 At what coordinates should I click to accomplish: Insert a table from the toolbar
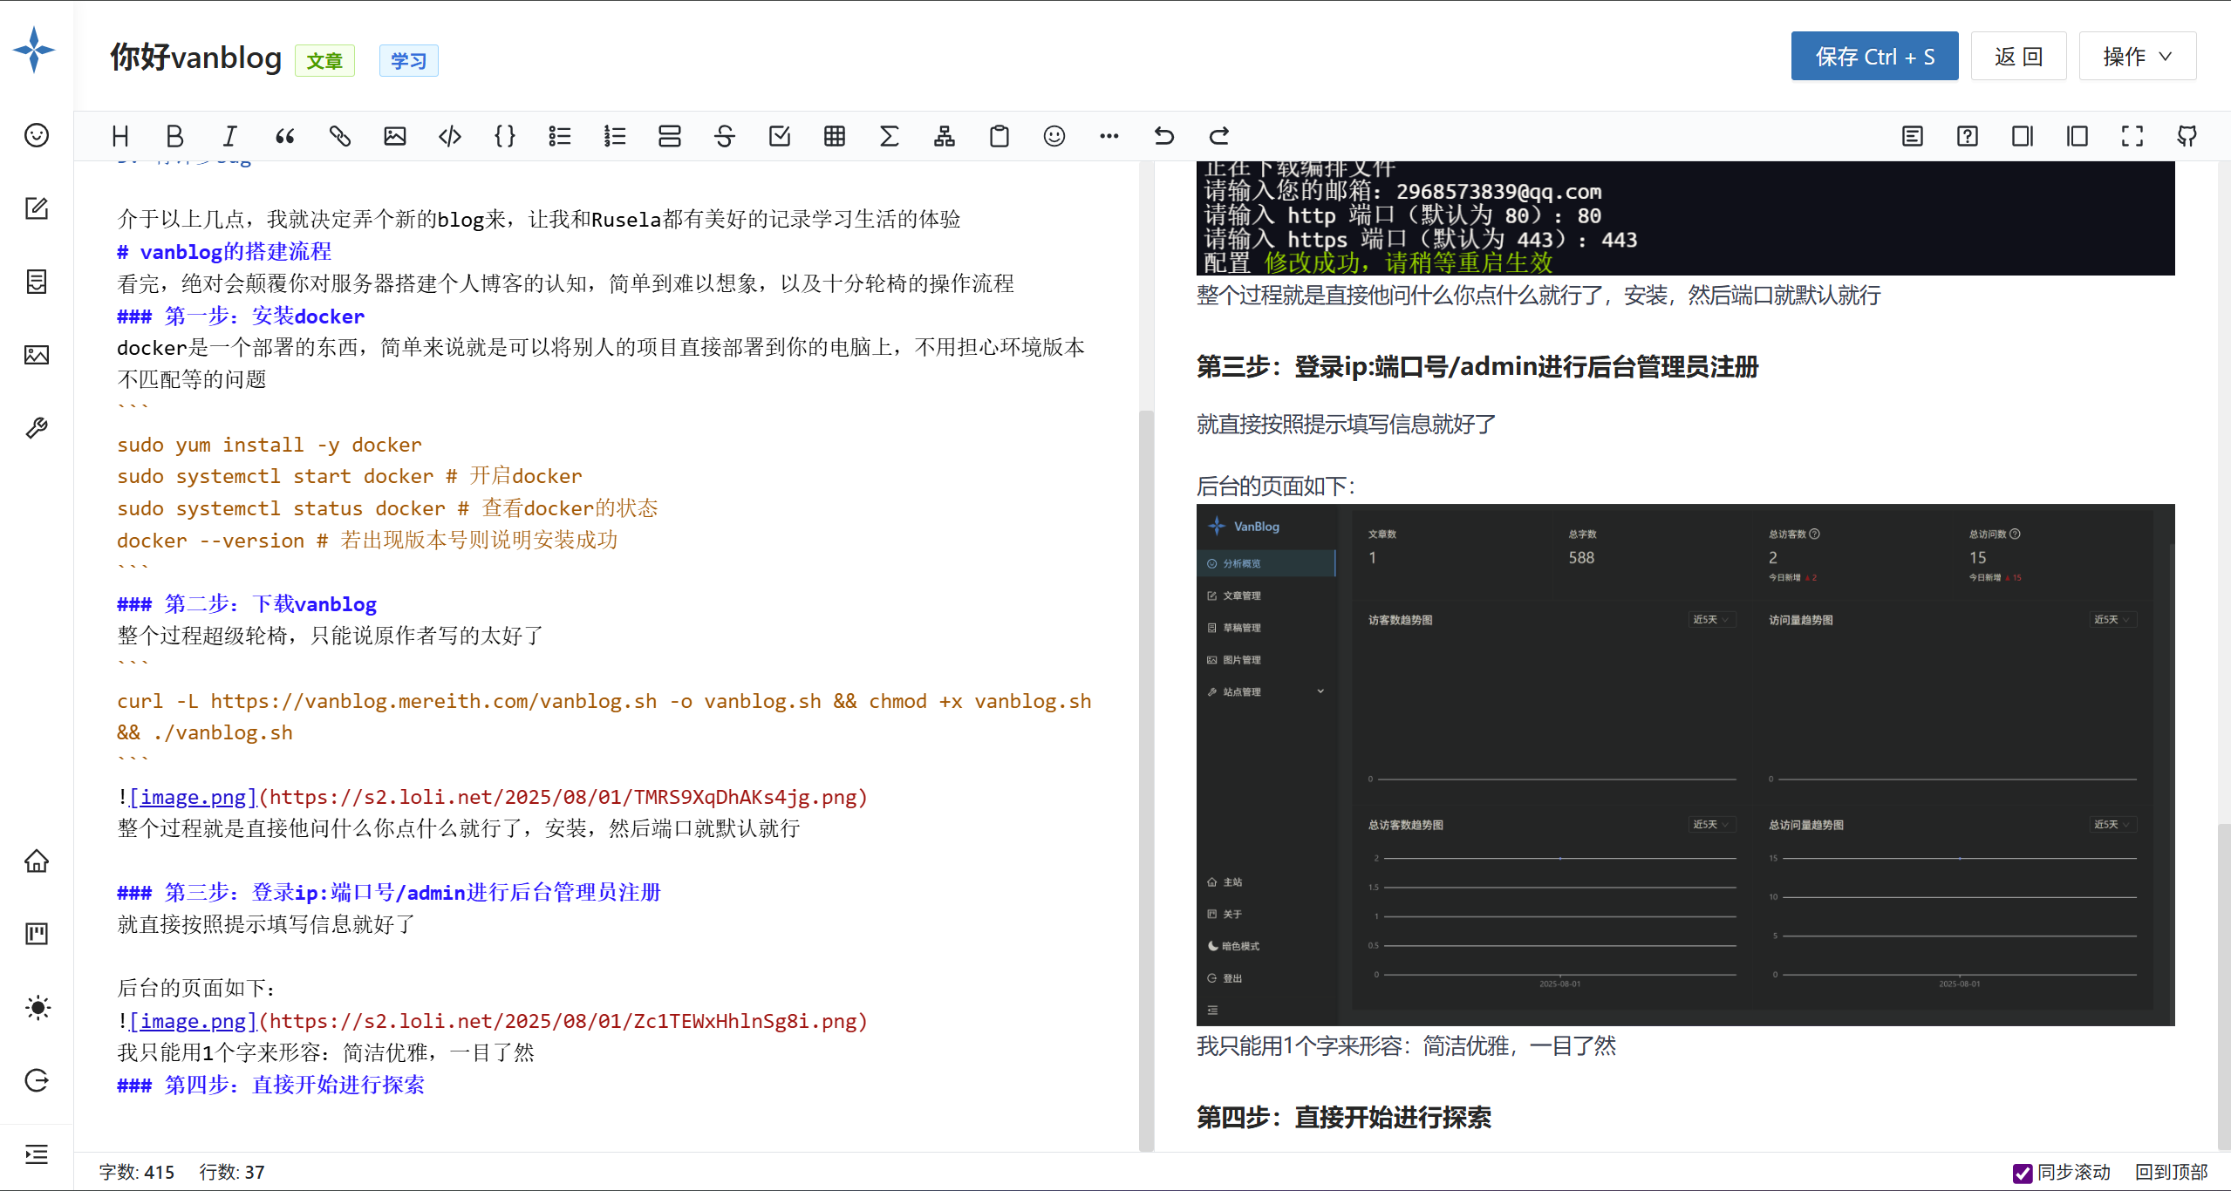(834, 136)
